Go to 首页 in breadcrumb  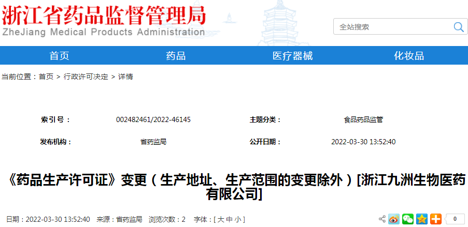pyautogui.click(x=46, y=77)
